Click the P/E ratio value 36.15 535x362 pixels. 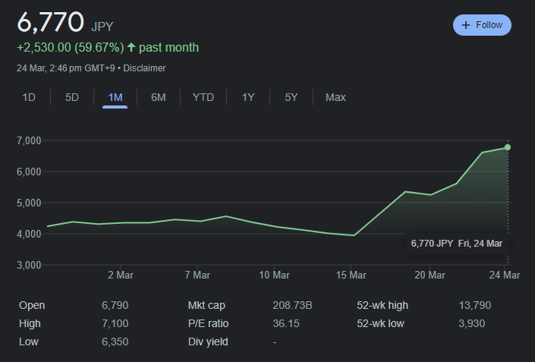click(x=286, y=323)
